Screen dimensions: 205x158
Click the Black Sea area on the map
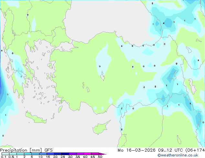coord(107,20)
